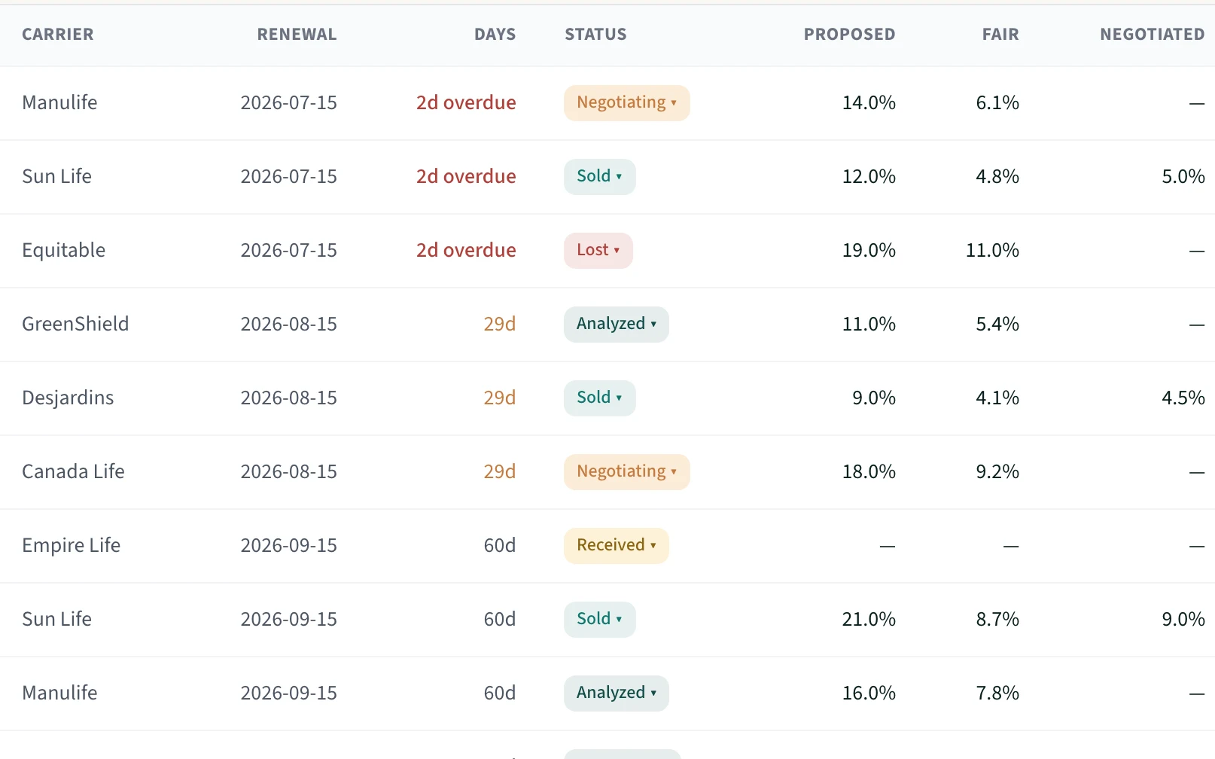Open the Negotiating status dropdown for Canada Life

[626, 472]
